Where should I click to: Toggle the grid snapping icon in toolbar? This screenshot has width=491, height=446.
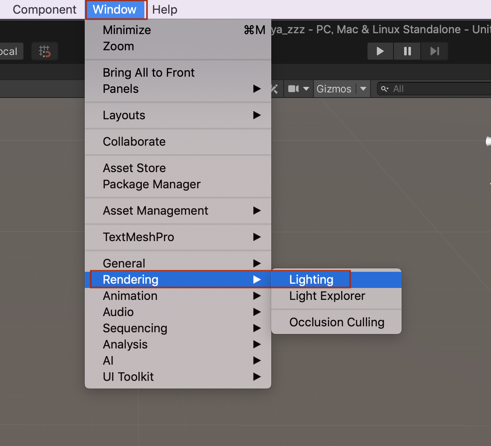click(44, 51)
